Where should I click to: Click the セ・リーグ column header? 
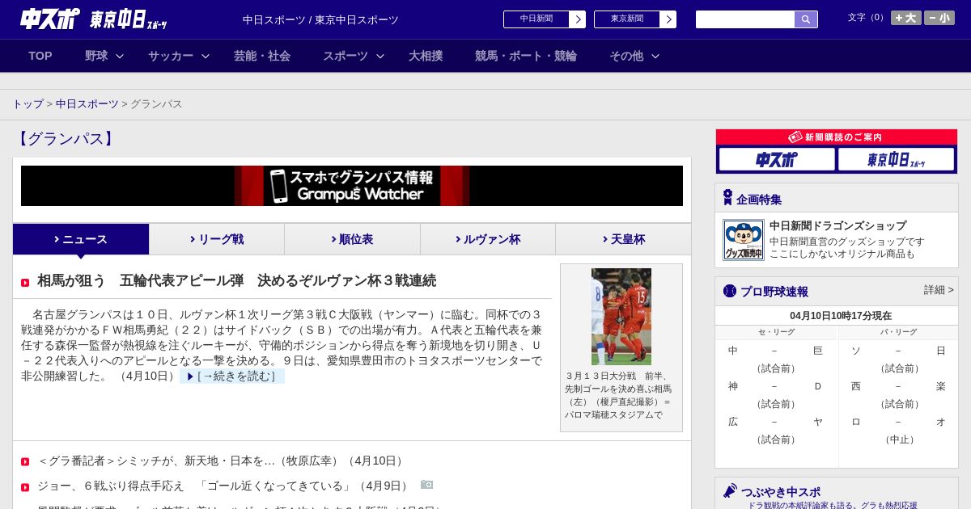click(776, 332)
